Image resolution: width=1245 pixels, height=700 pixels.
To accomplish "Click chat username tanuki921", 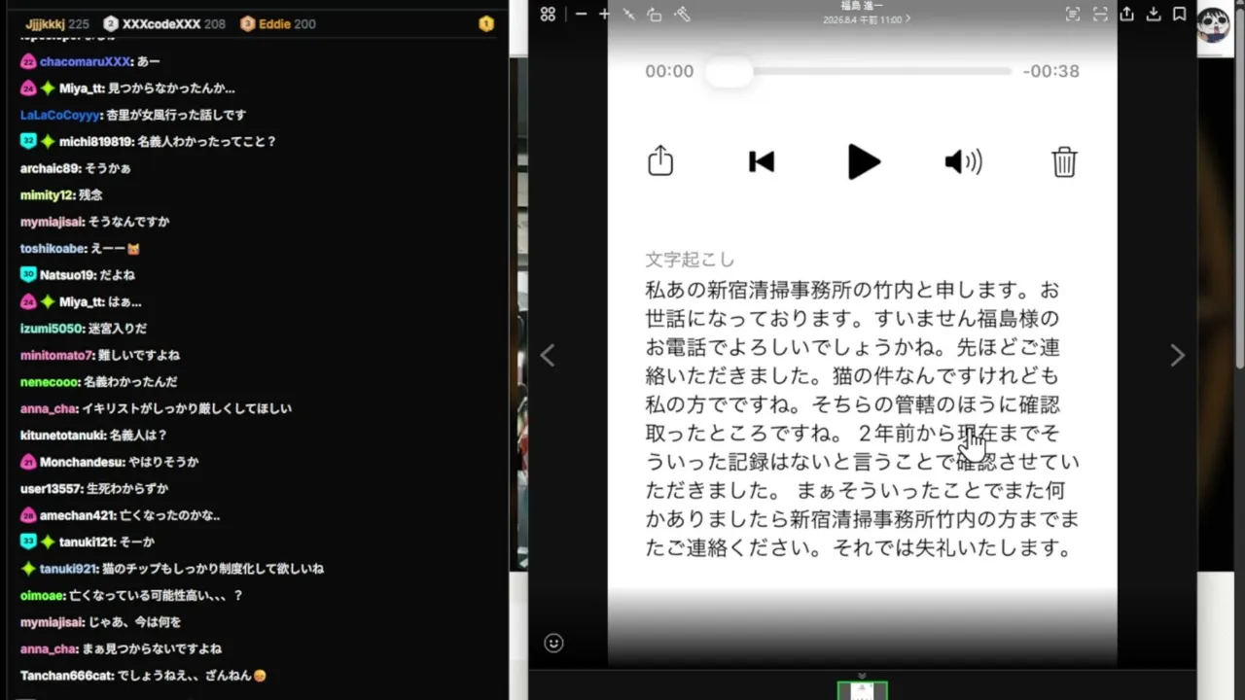I will click(68, 569).
